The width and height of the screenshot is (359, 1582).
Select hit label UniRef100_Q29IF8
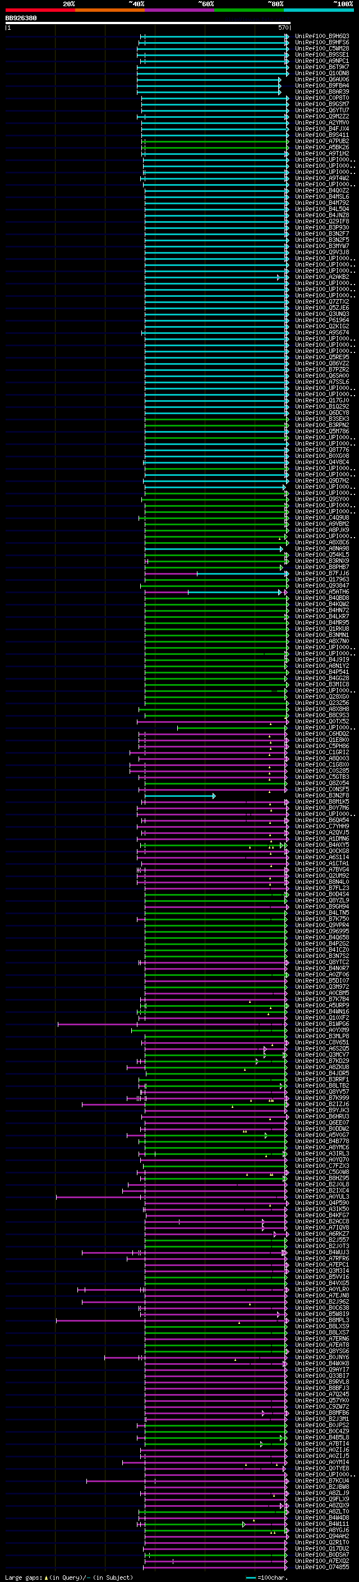click(322, 221)
